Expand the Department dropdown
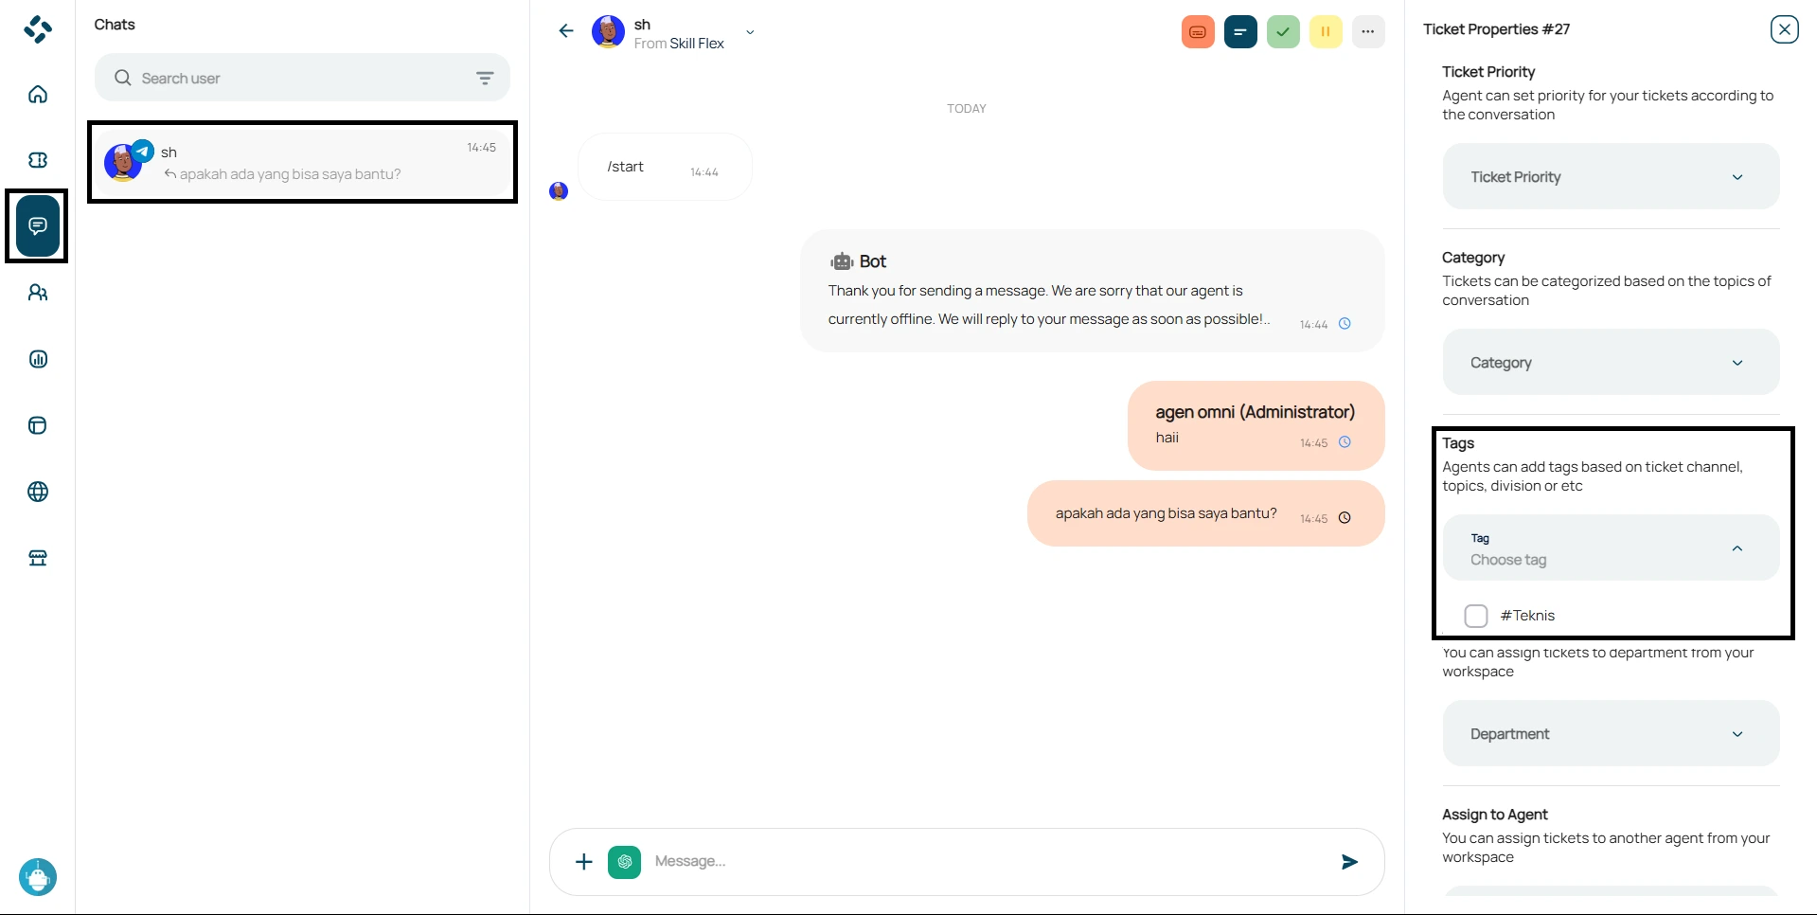Image resolution: width=1817 pixels, height=915 pixels. (1611, 734)
